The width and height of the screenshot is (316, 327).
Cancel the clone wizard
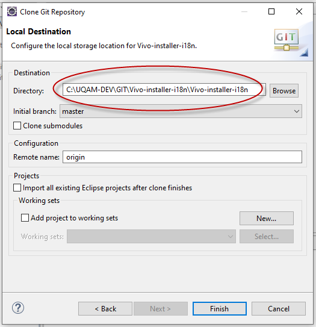pos(279,309)
